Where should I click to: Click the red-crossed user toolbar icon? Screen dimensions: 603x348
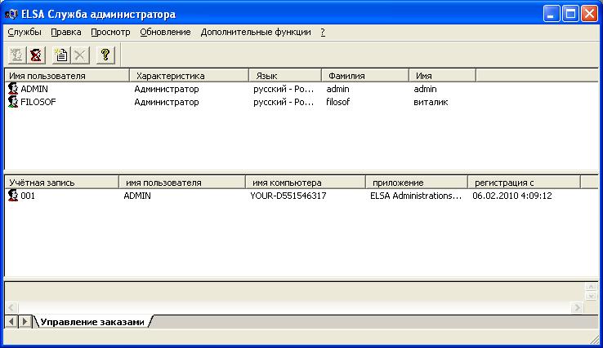click(36, 55)
